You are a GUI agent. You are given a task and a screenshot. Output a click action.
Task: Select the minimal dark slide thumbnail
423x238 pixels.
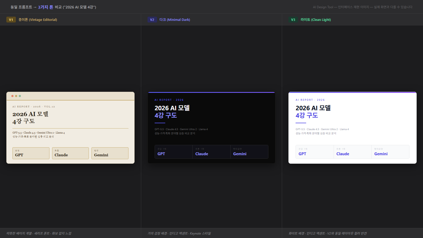click(212, 128)
